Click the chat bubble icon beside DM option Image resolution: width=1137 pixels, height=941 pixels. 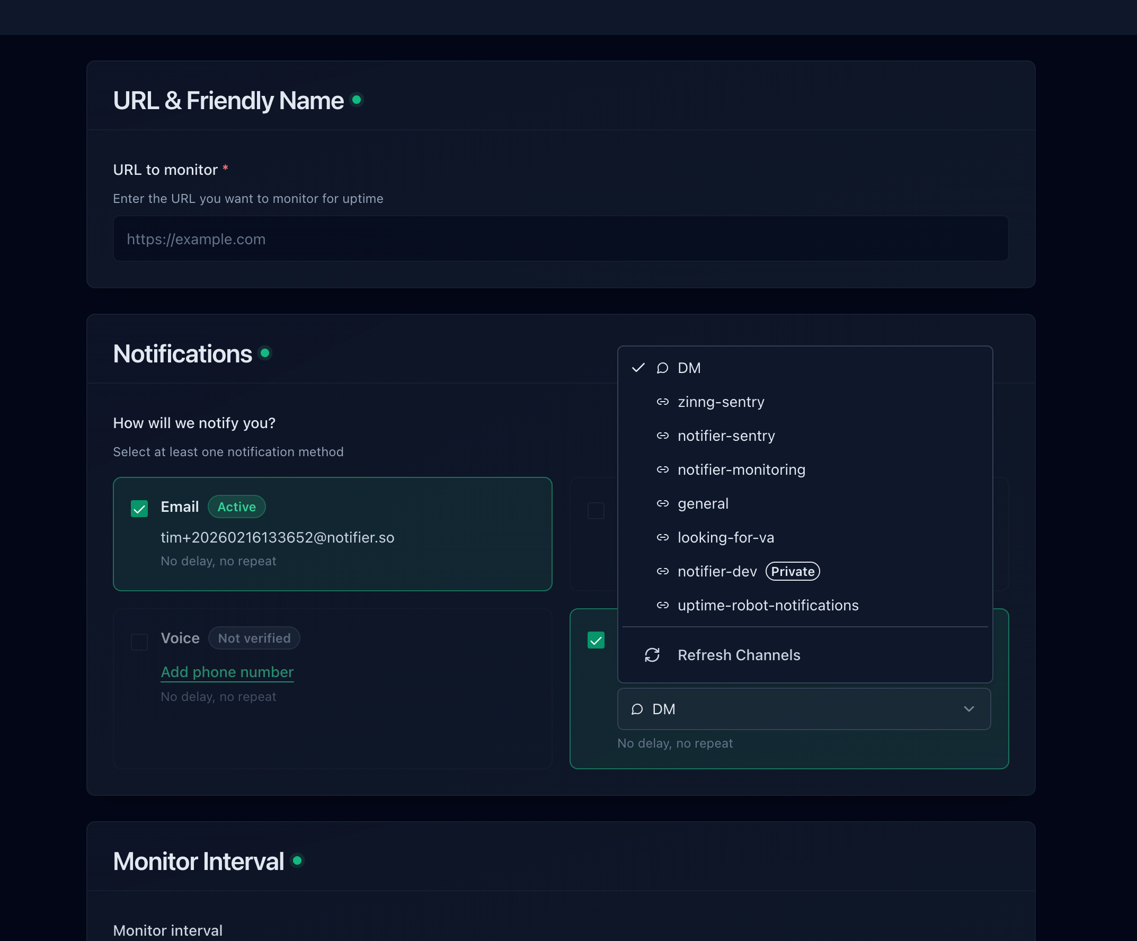coord(662,368)
